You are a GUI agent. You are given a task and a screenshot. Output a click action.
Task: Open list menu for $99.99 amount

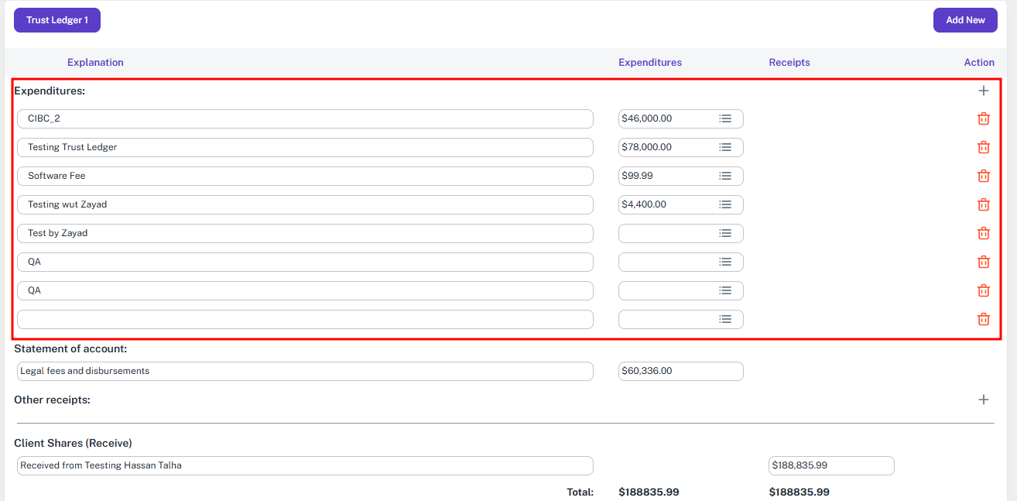coord(725,176)
